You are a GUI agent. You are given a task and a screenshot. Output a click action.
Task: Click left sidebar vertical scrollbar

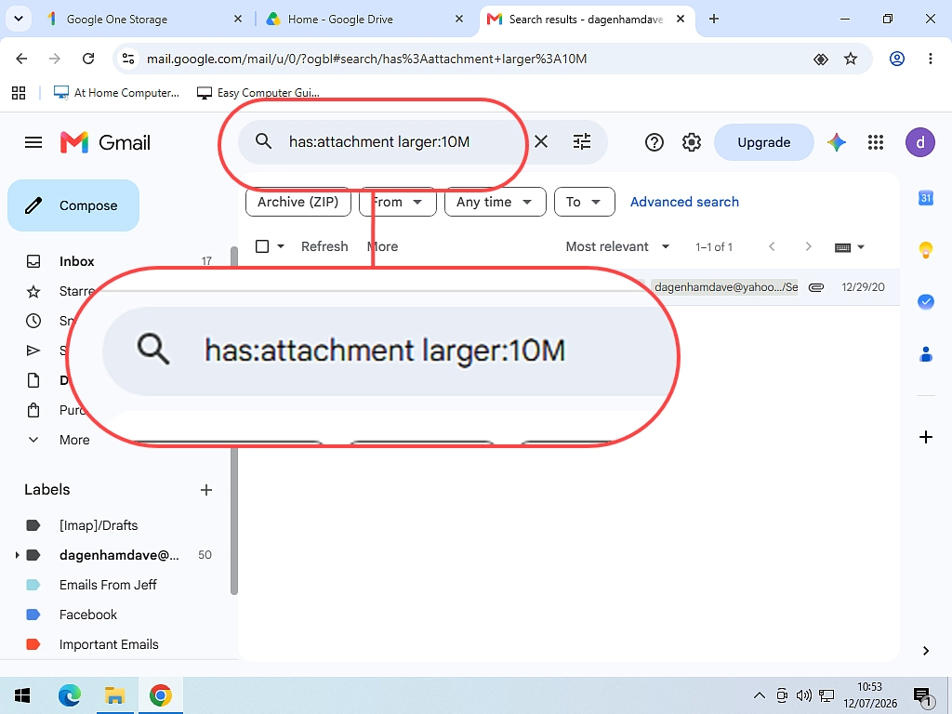(x=233, y=420)
